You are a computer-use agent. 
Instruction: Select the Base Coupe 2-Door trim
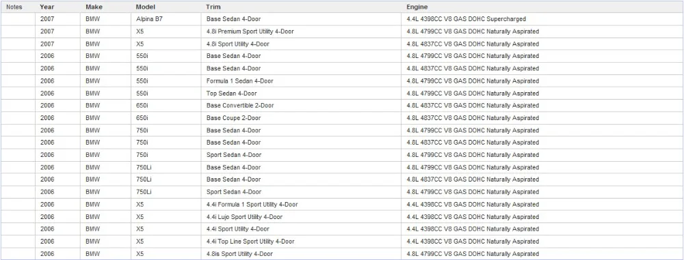point(233,118)
